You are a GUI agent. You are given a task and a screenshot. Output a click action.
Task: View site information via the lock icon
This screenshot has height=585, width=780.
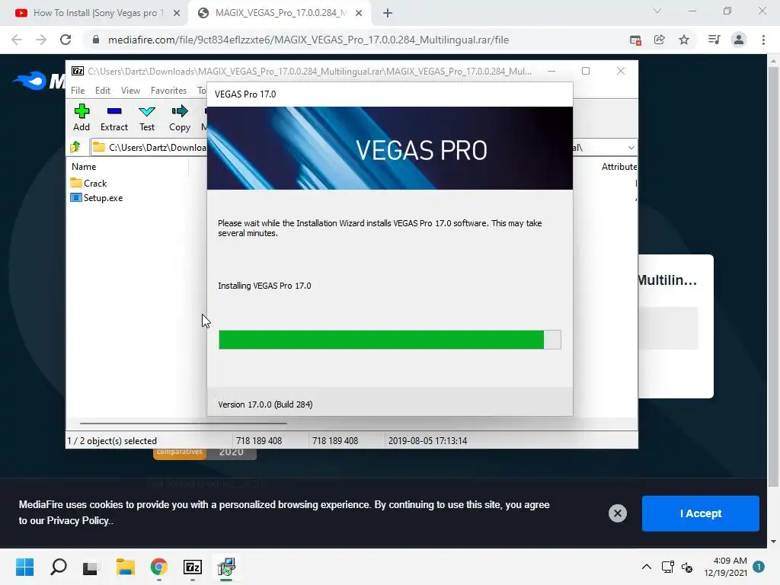[96, 40]
